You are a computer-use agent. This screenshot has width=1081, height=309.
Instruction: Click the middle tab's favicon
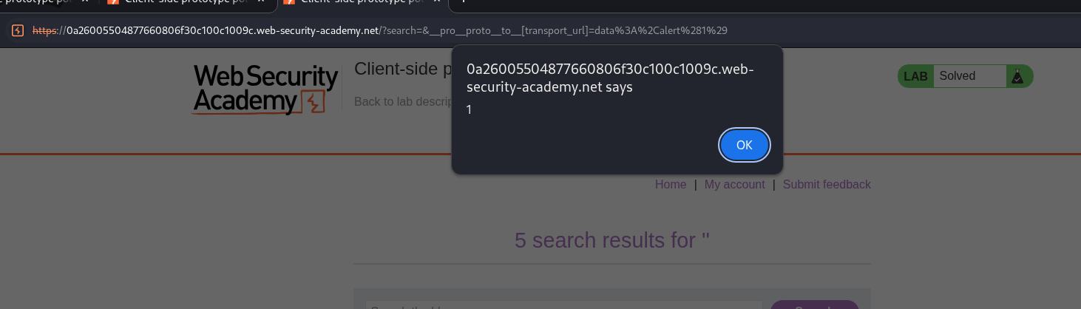click(x=113, y=1)
